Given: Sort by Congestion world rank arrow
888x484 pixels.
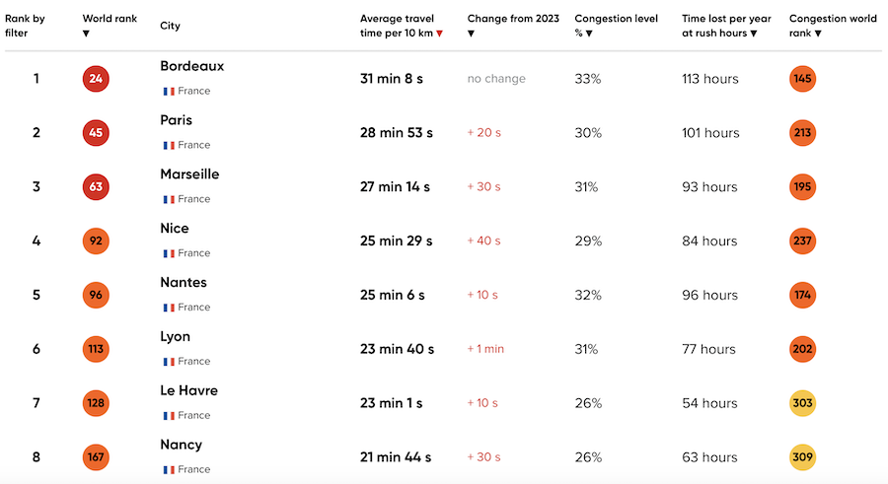Looking at the screenshot, I should 818,34.
